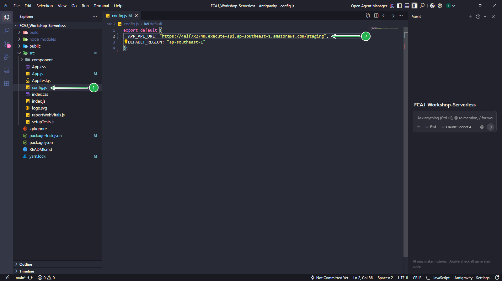Open settings gear in title bar
This screenshot has width=502, height=281.
[440, 6]
